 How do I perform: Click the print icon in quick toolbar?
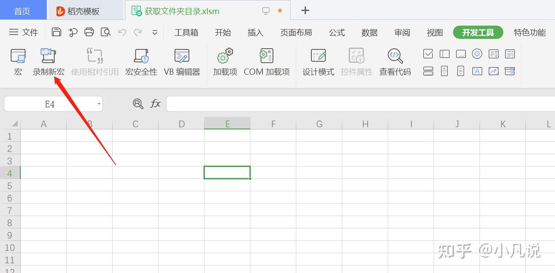[x=89, y=32]
